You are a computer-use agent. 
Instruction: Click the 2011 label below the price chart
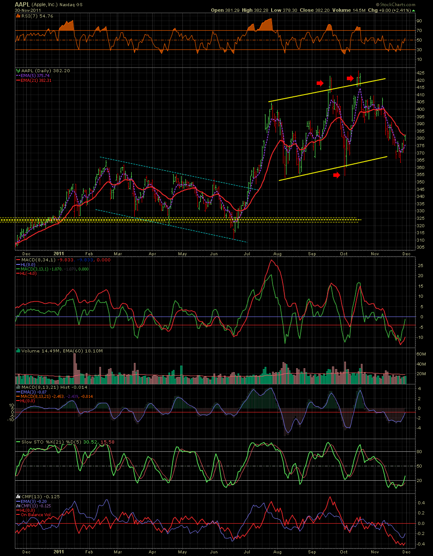[x=59, y=253]
